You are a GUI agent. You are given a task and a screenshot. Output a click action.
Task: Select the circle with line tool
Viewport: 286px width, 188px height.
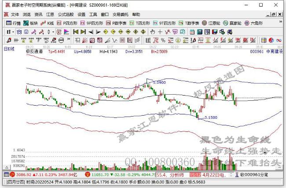(x=61, y=40)
